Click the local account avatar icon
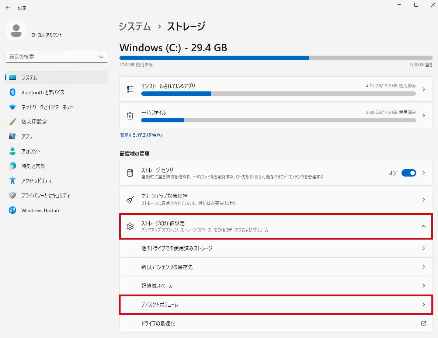Viewport: 438px width, 338px height. coord(16,31)
